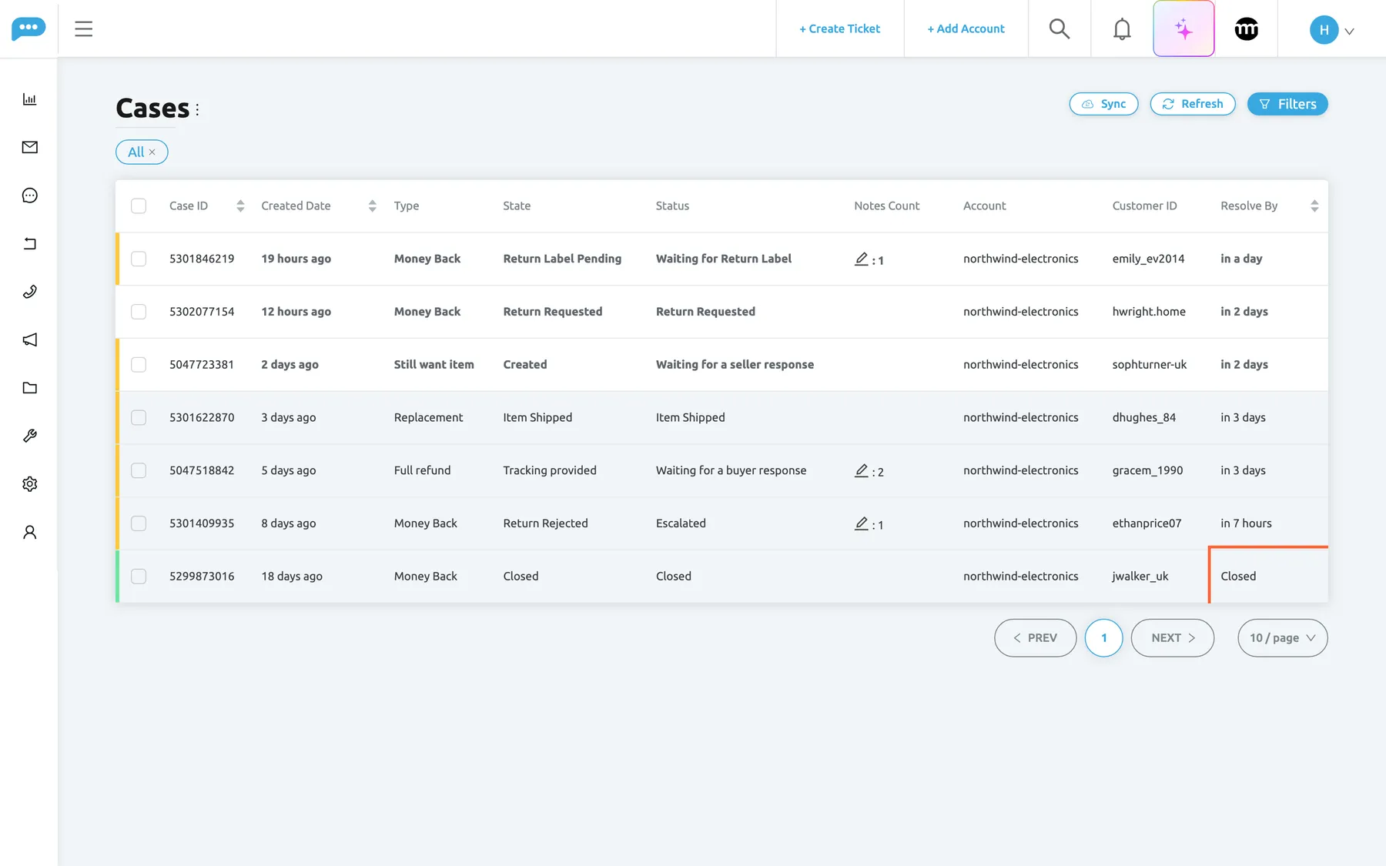This screenshot has width=1386, height=866.
Task: Open the wrench tools sidebar icon
Action: (30, 436)
